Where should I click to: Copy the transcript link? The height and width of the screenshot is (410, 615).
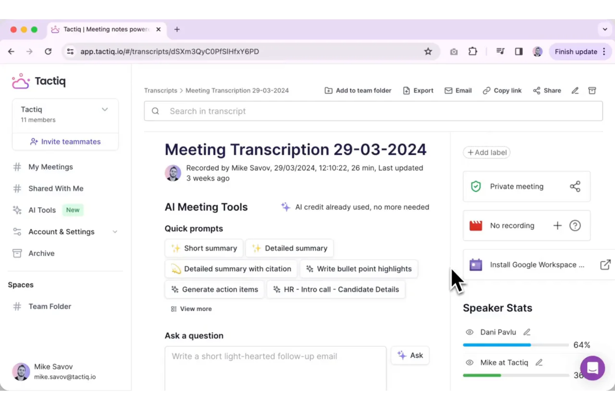coord(502,90)
